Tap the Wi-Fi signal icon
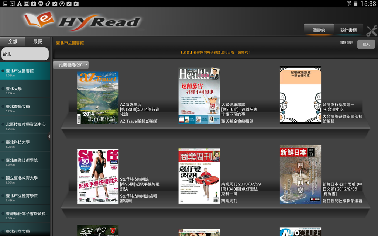This screenshot has width=378, height=236. [349, 4]
